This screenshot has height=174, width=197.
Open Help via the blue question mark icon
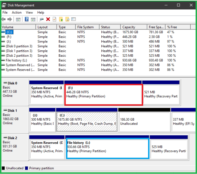27,19
